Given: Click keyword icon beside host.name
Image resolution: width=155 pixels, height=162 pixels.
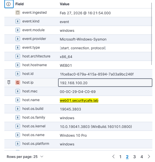Looking at the screenshot, I should [18, 100].
